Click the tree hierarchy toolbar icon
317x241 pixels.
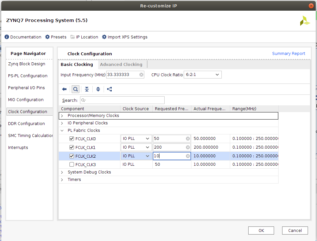pyautogui.click(x=109, y=89)
